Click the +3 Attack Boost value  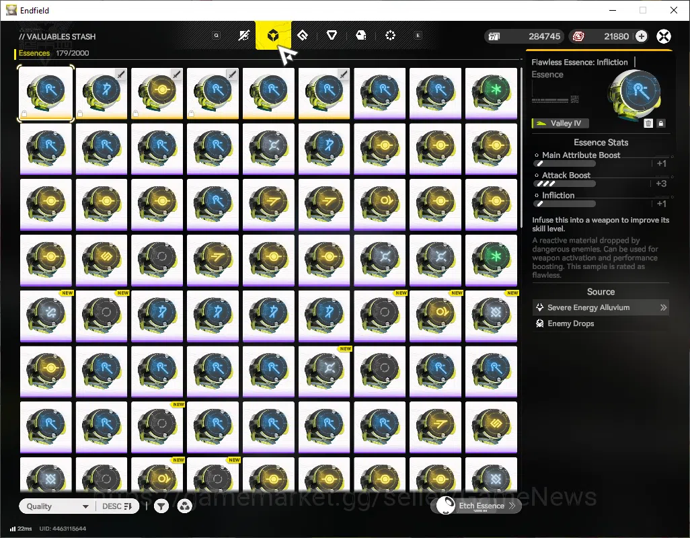(661, 184)
